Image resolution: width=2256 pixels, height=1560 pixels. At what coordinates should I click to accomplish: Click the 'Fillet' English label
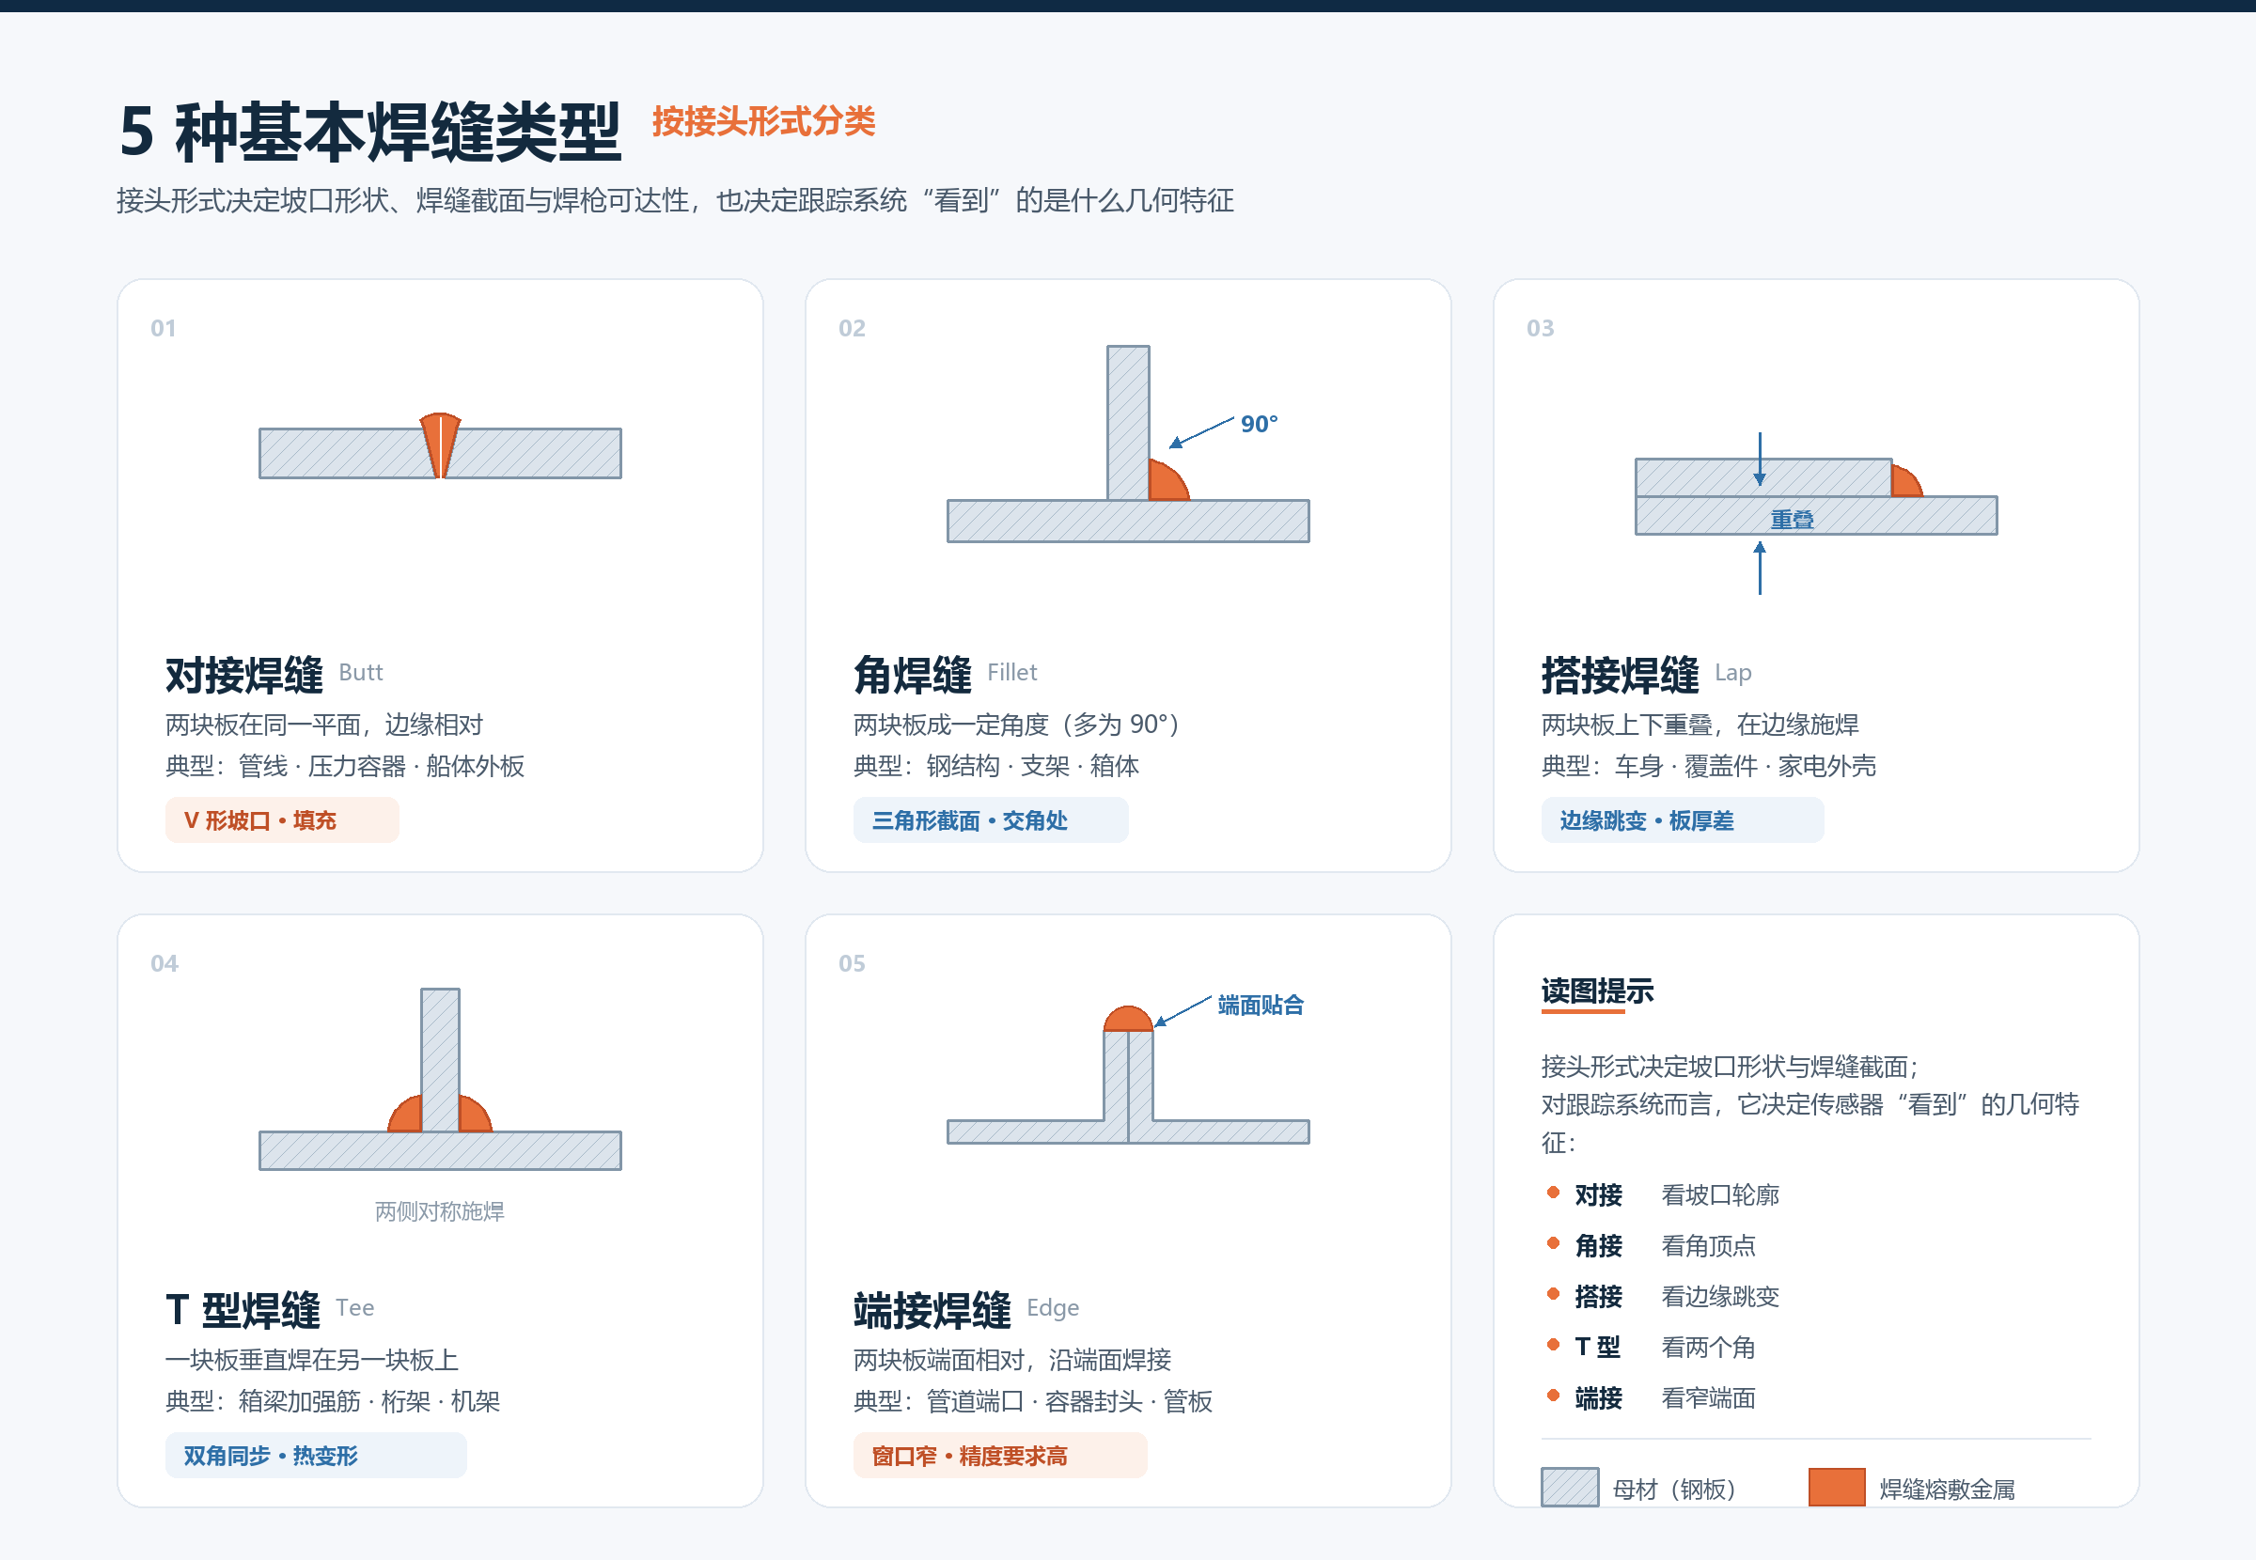click(x=1011, y=673)
